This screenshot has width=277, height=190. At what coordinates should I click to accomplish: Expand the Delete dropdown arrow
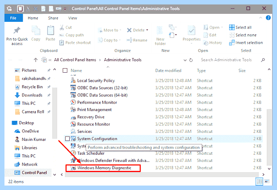tap(147, 30)
